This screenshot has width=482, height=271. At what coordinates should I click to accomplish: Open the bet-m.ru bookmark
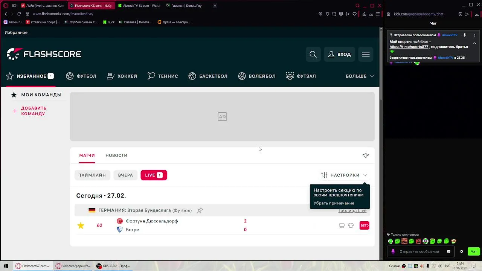(x=13, y=22)
